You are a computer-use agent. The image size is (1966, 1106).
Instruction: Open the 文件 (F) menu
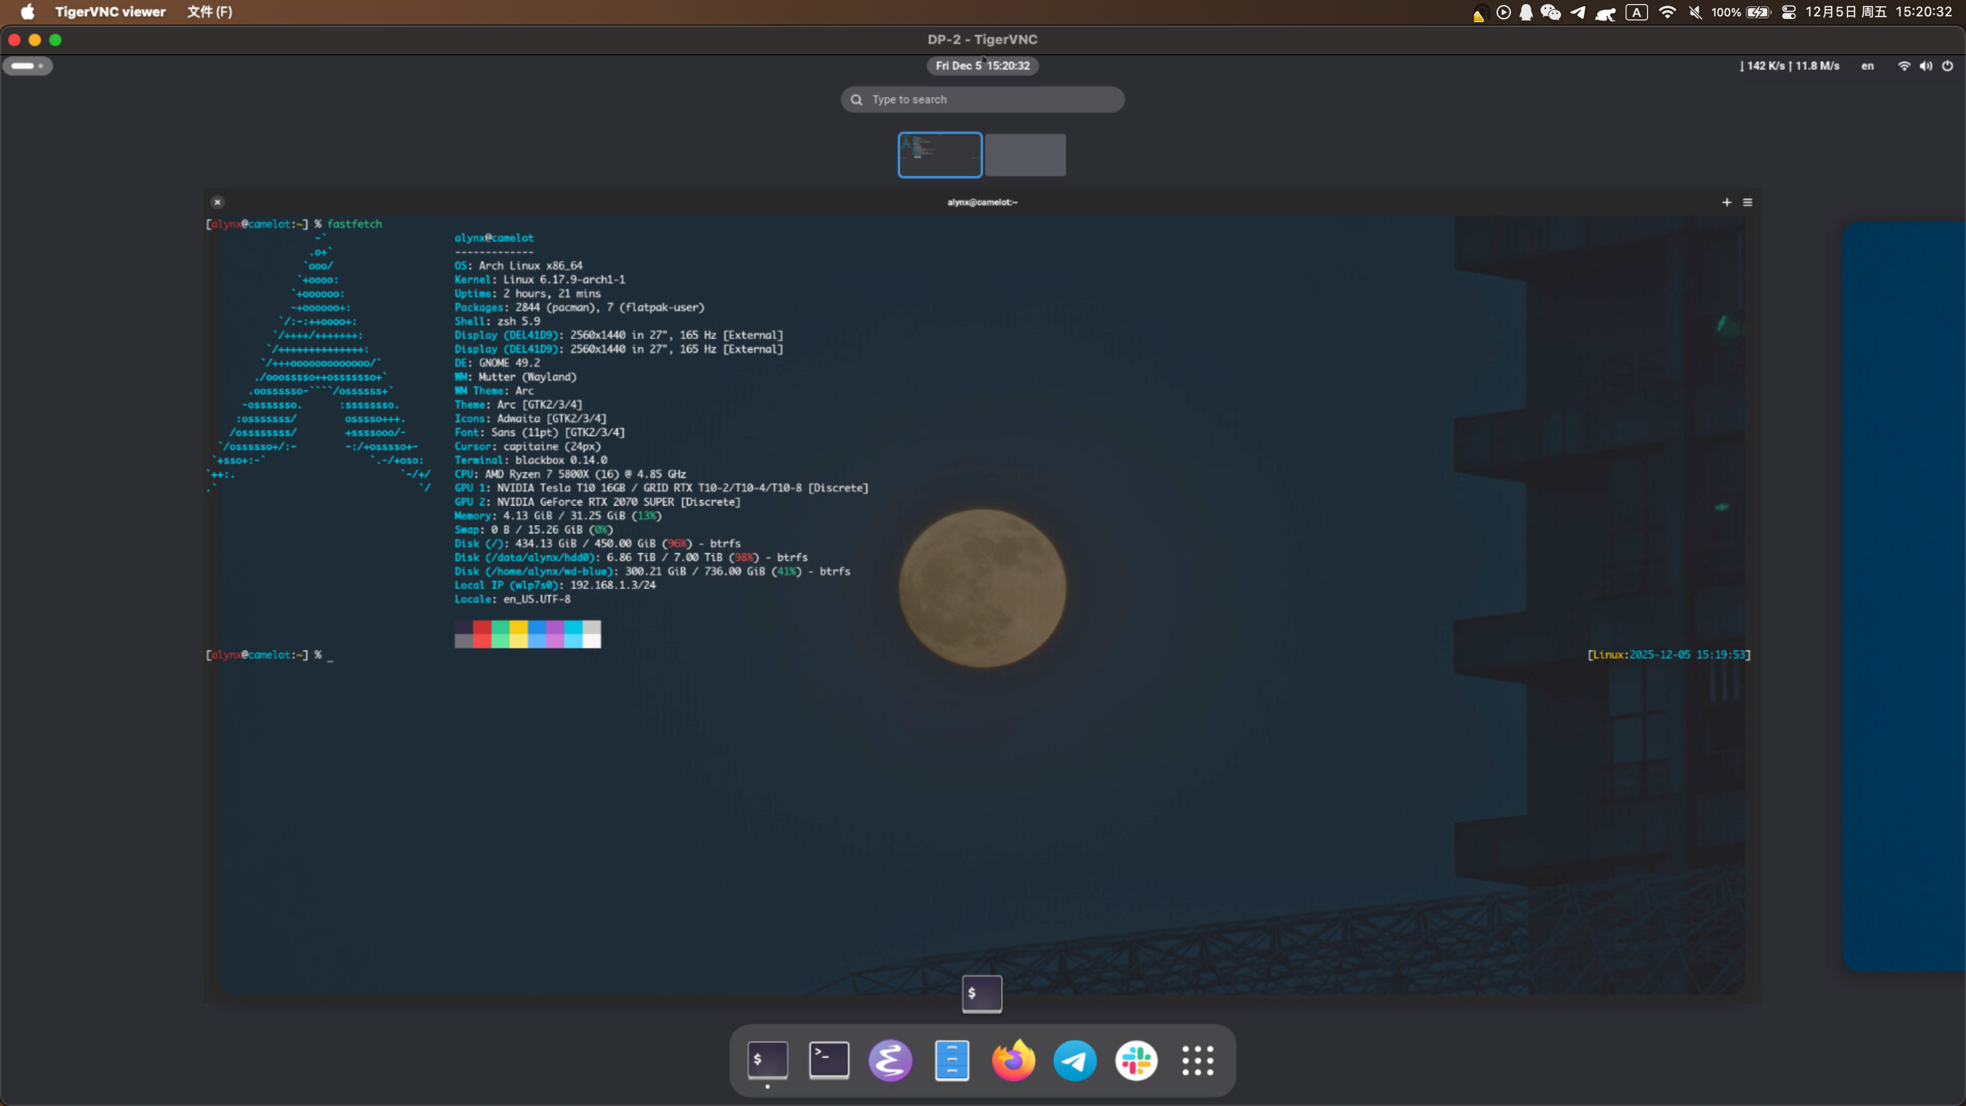click(x=210, y=11)
